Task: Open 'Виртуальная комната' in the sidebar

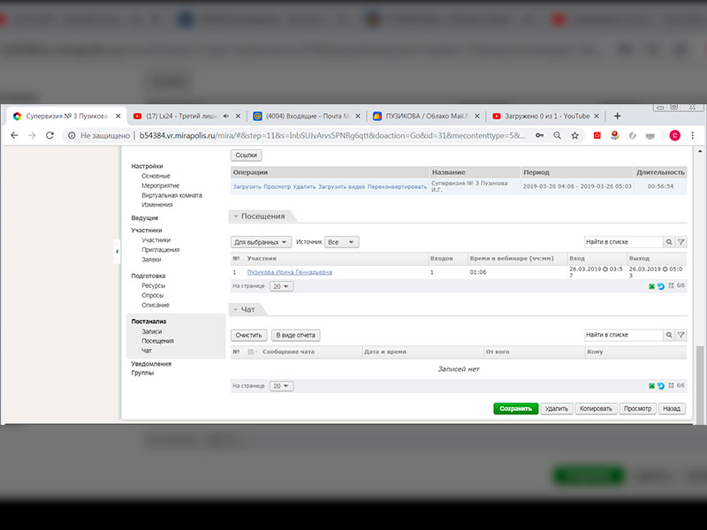Action: [x=171, y=195]
